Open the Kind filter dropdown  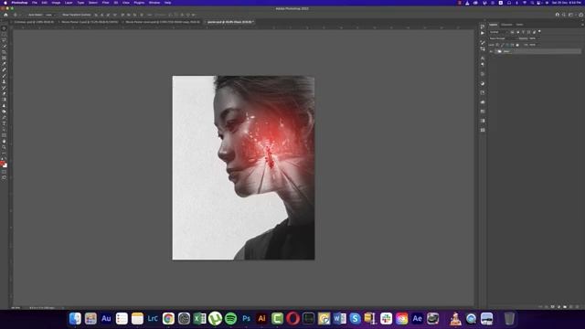click(498, 32)
